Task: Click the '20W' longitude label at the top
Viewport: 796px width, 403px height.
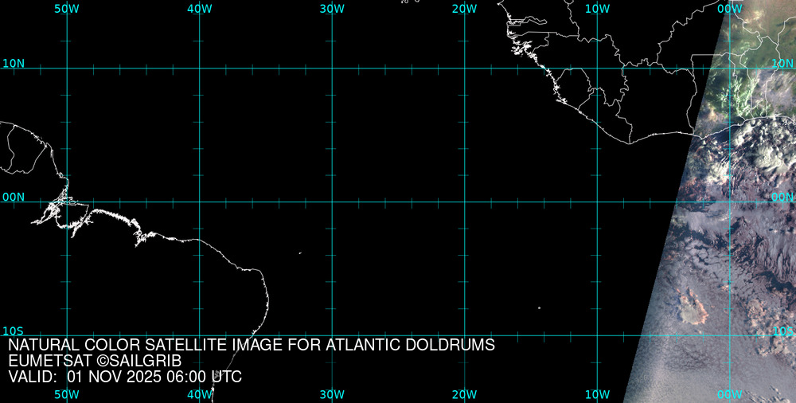Action: 465,8
